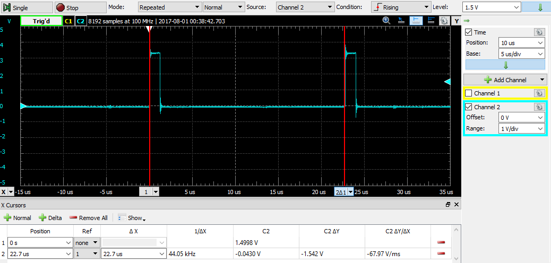Open the Mode dropdown set to Repeated
This screenshot has width=551, height=263.
click(x=170, y=7)
